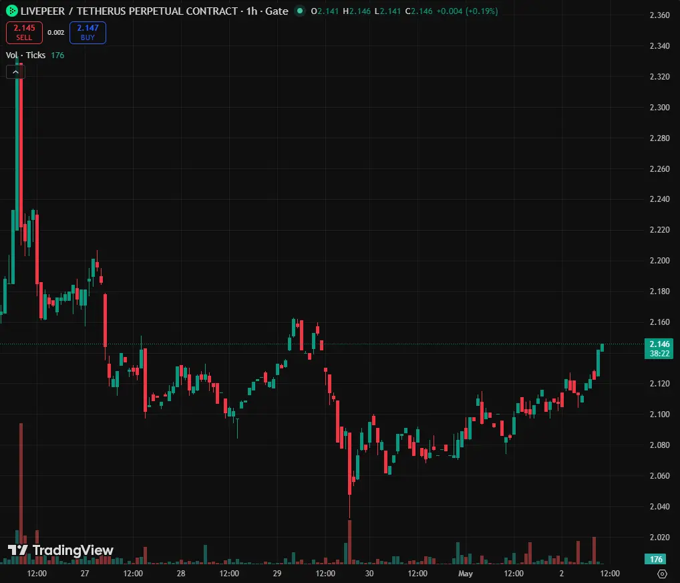Viewport: 680px width, 583px height.
Task: Open chart settings gear icon at bottom right
Action: [x=662, y=574]
